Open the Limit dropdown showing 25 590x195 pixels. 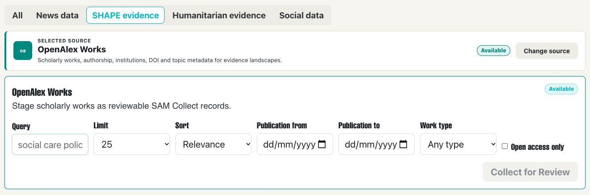coord(132,144)
